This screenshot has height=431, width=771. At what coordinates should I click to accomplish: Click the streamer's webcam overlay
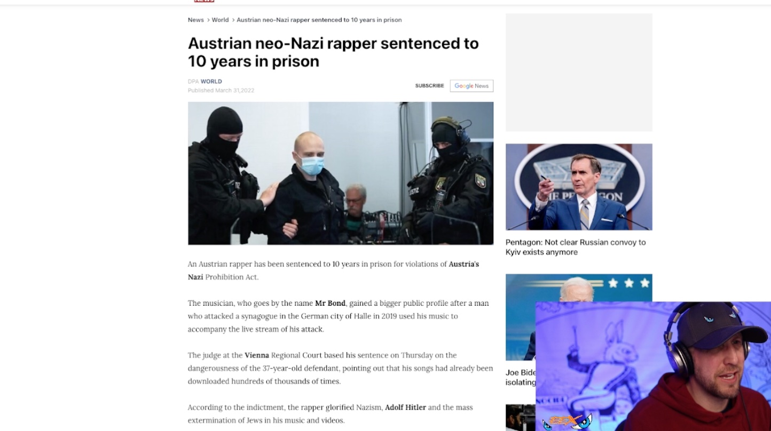(x=653, y=366)
